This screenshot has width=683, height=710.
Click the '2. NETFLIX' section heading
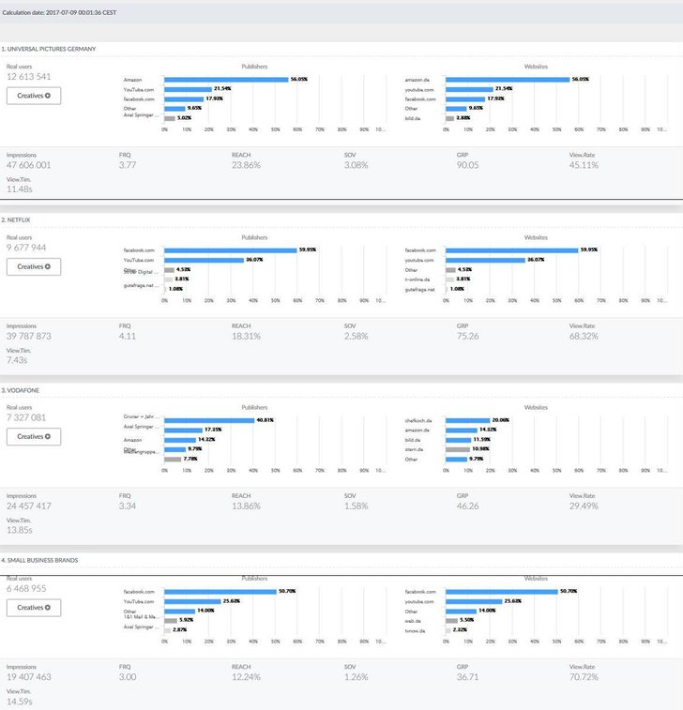pos(15,220)
